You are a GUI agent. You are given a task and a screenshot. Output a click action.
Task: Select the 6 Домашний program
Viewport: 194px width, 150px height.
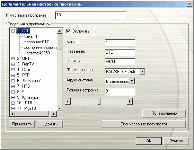29,81
